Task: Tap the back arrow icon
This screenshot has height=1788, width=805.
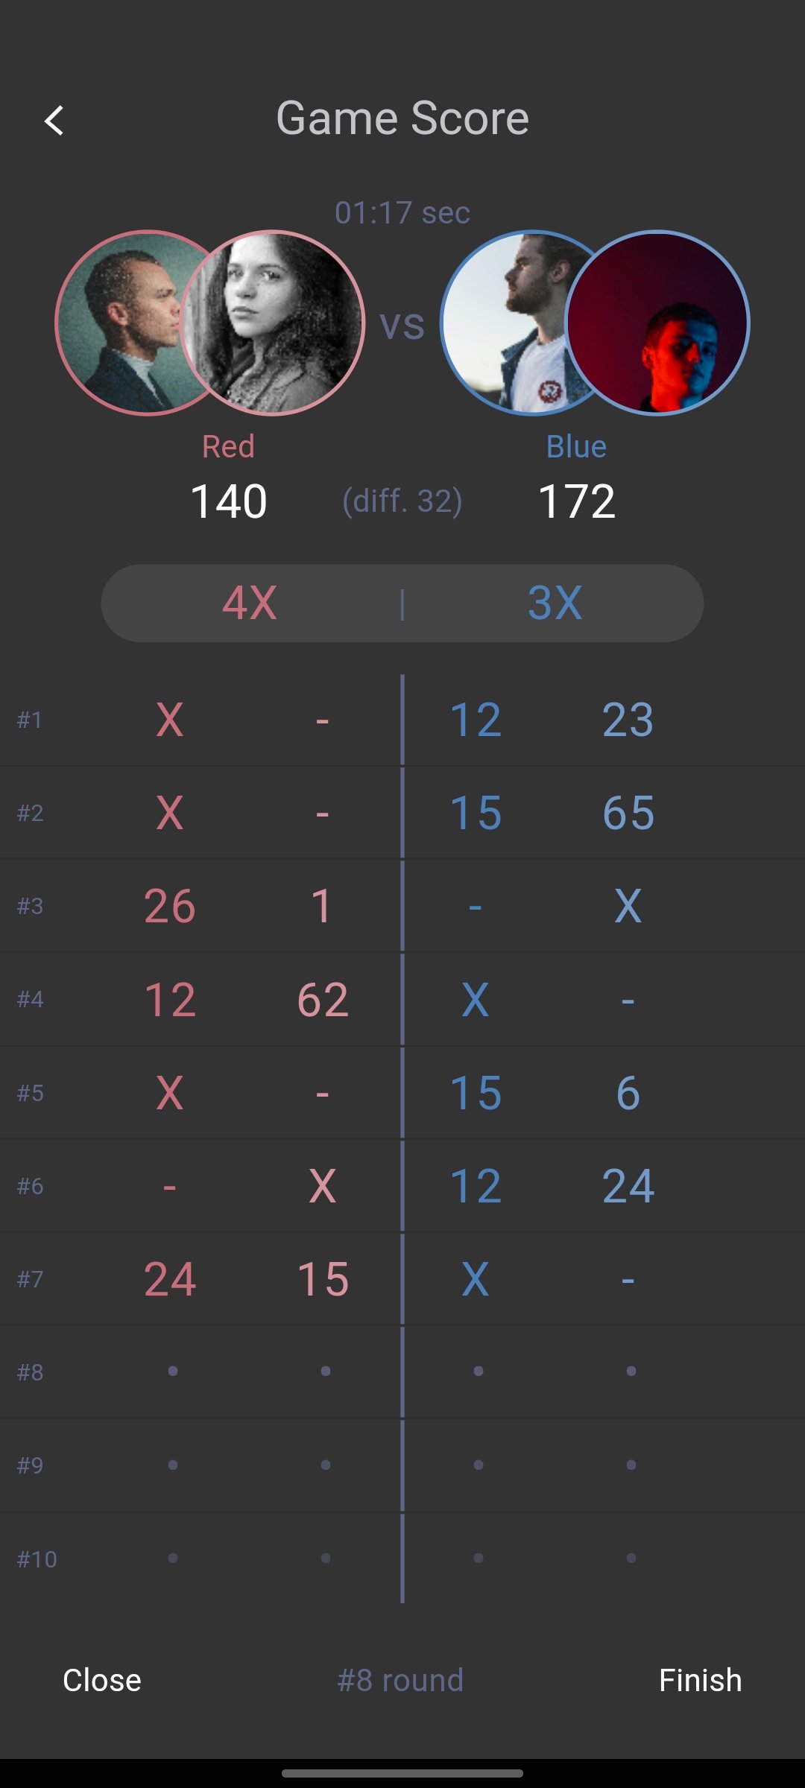Action: [54, 120]
